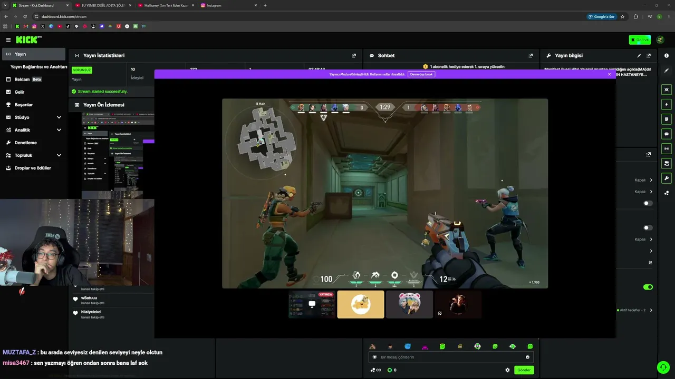675x379 pixels.
Task: Open Droplar ve ödüller sidebar item
Action: click(34, 168)
